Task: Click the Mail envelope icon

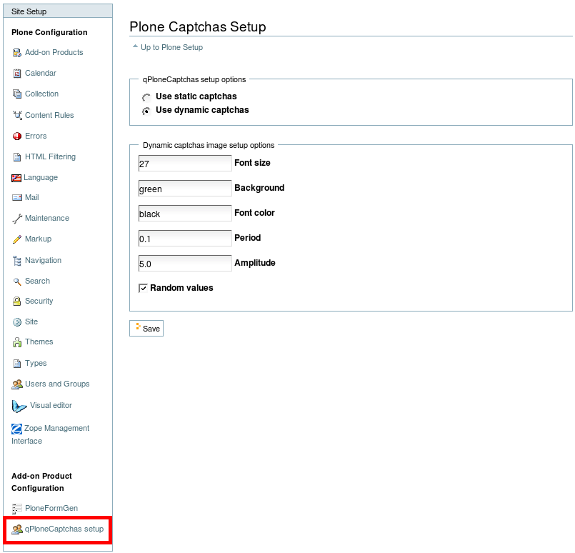Action: tap(17, 197)
